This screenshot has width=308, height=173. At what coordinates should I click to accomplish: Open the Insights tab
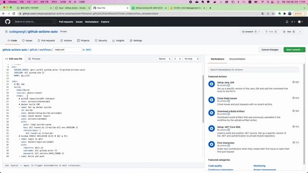pos(118,40)
